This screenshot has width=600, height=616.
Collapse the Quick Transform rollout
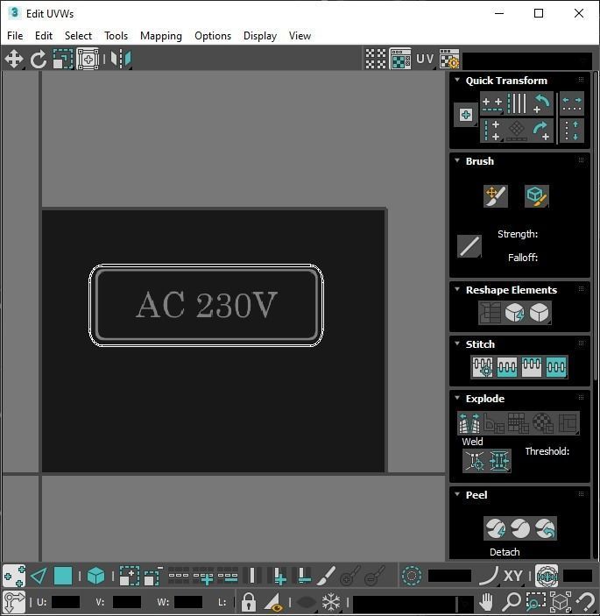tap(457, 80)
